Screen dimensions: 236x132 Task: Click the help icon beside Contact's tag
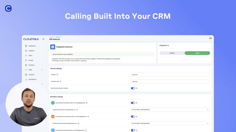coord(60,81)
